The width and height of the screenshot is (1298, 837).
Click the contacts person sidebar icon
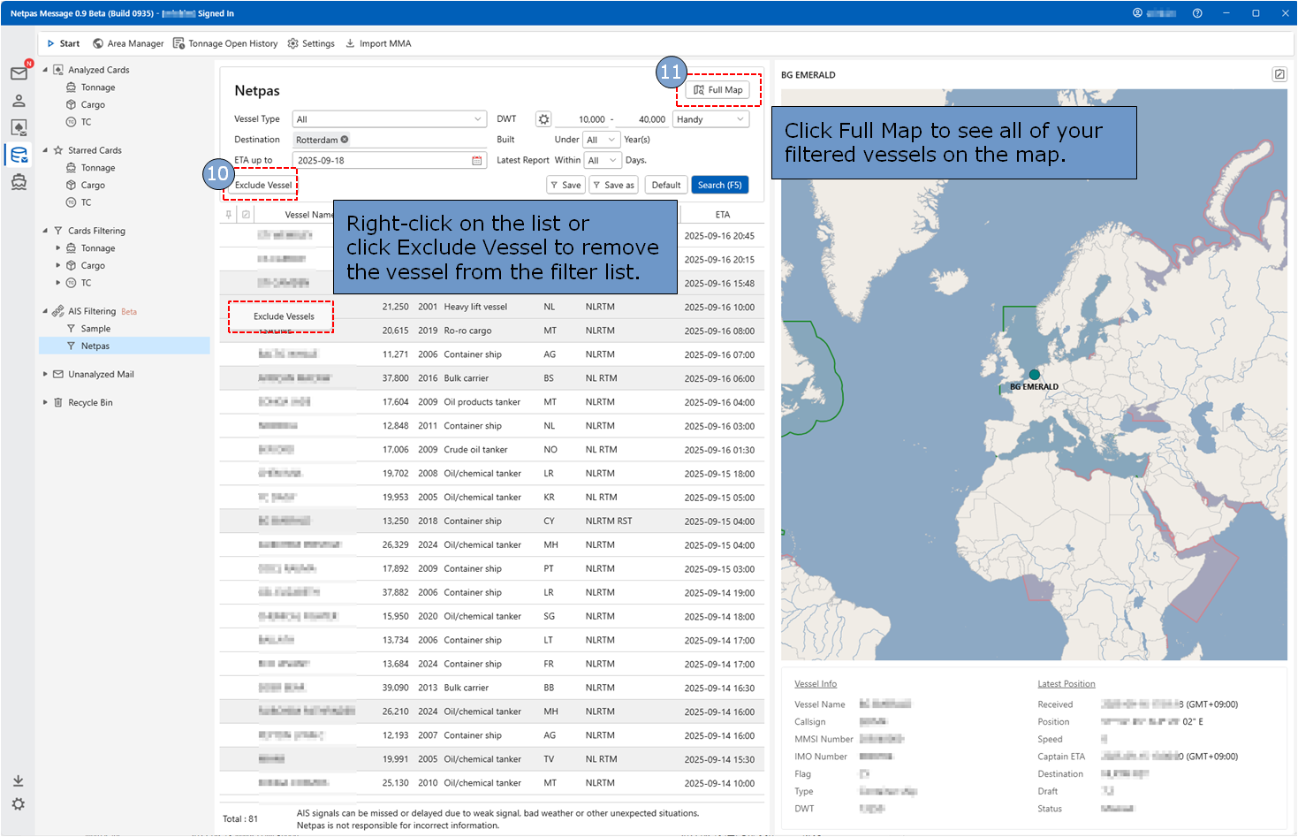19,101
